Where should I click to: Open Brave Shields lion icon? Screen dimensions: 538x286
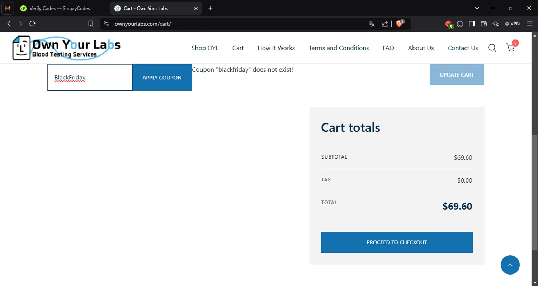pos(399,24)
